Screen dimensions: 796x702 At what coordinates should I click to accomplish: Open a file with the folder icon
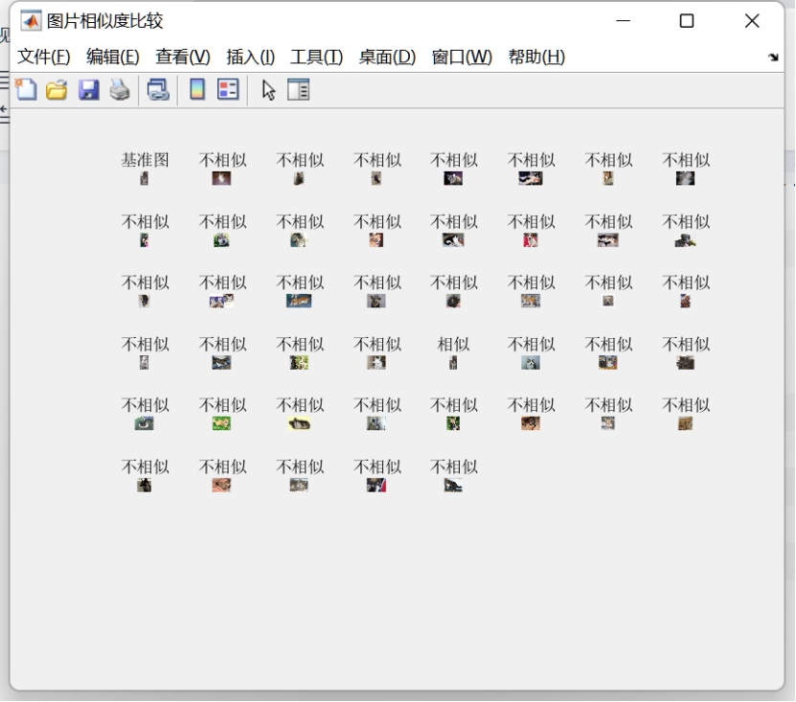57,90
